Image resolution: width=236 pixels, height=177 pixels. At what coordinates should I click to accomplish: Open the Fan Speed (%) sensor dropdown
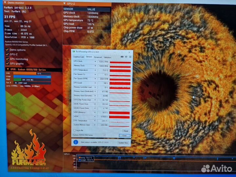pyautogui.click(x=95, y=74)
